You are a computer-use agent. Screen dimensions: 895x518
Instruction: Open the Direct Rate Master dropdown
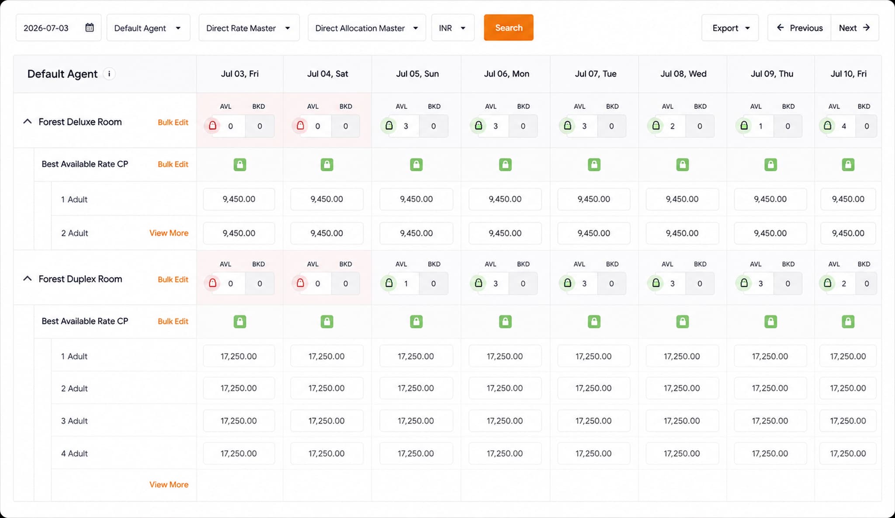(249, 28)
